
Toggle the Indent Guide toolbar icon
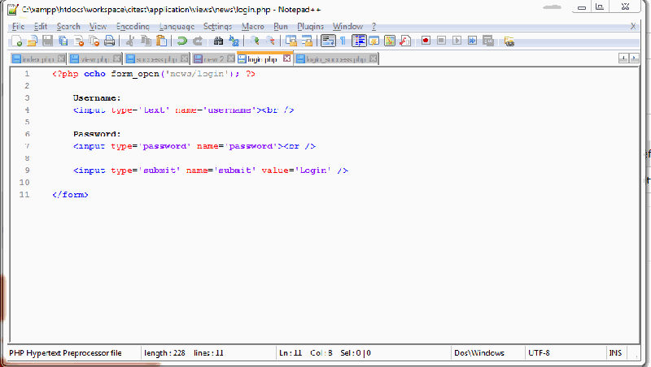point(359,41)
